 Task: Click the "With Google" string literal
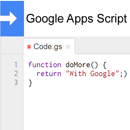pyautogui.click(x=92, y=74)
